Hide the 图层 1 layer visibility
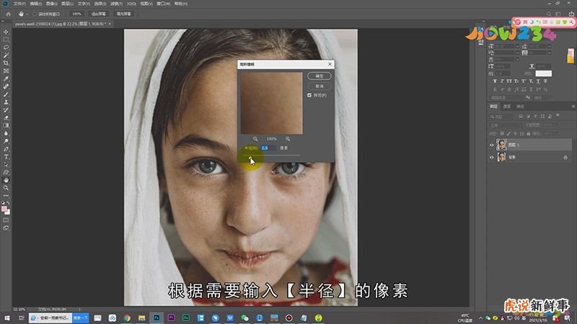The height and width of the screenshot is (324, 577). pyautogui.click(x=493, y=145)
